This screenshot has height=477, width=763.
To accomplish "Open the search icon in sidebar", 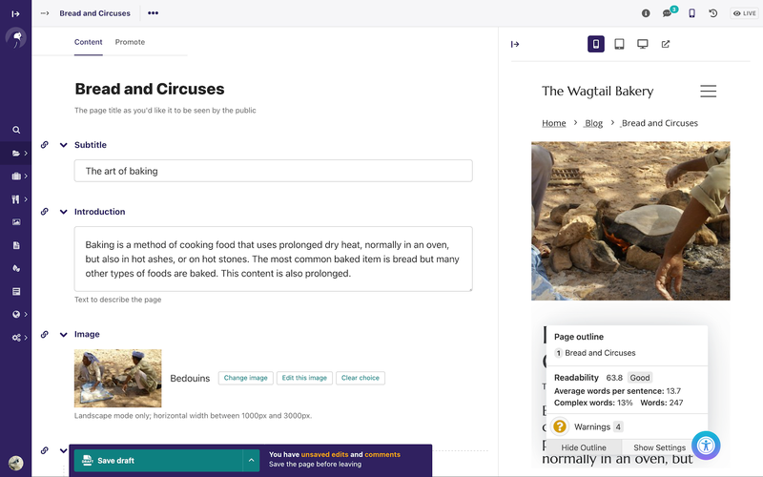I will tap(16, 130).
